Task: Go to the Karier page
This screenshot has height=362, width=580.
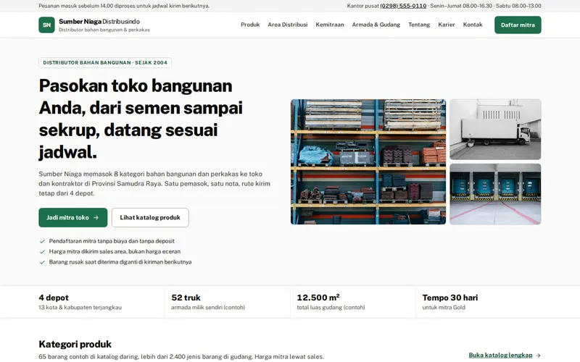Action: 447,25
